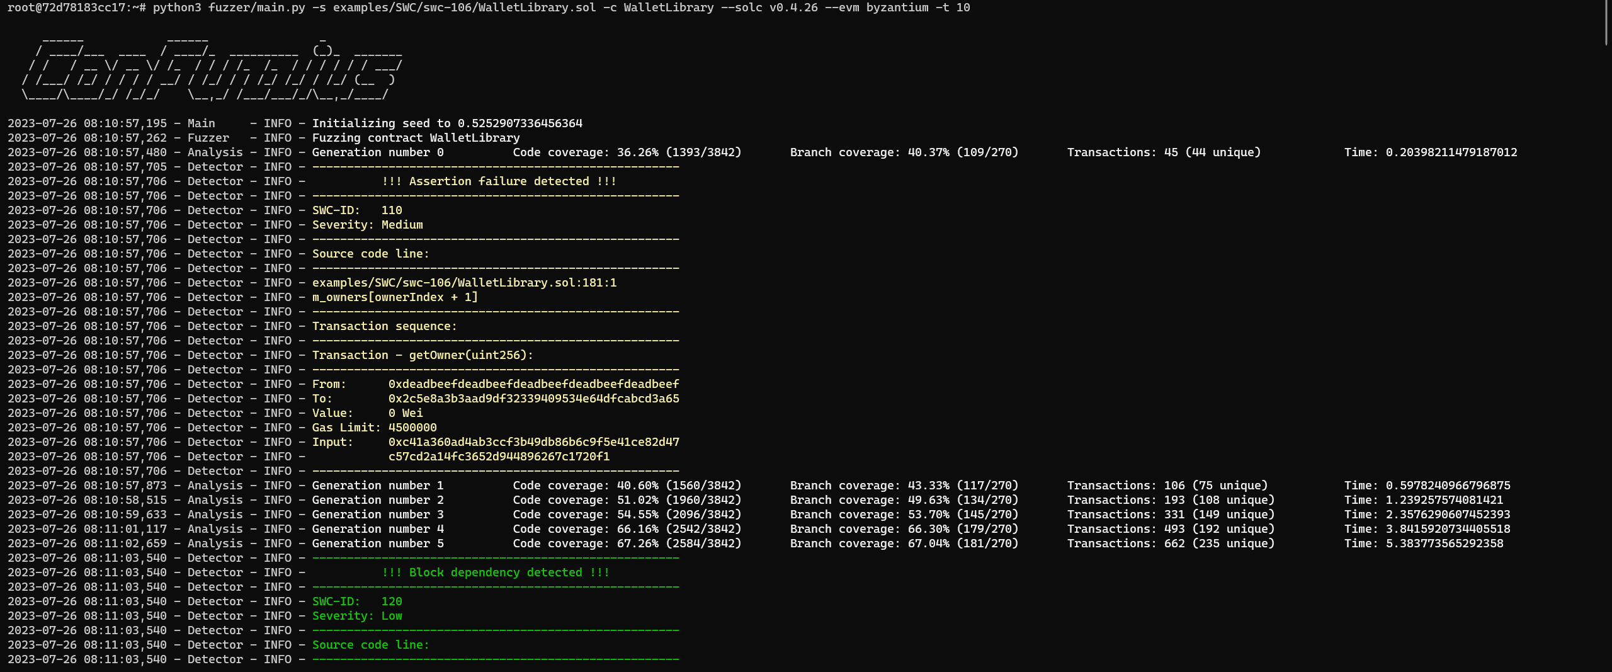
Task: Click 'Initializing seed to 0.5252907336456364' message
Action: [447, 123]
